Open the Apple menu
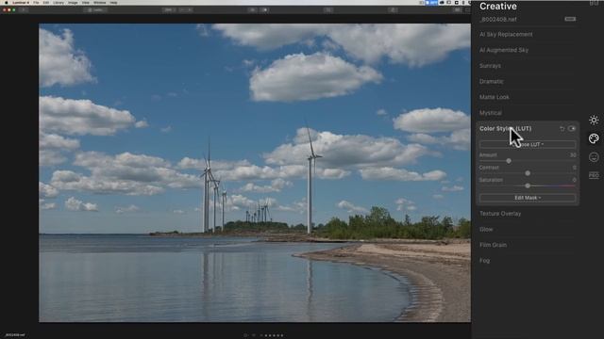Image resolution: width=604 pixels, height=339 pixels. coord(7,2)
